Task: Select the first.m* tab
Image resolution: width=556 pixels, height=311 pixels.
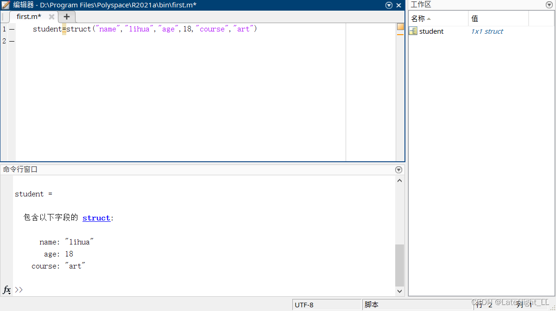Action: click(29, 17)
